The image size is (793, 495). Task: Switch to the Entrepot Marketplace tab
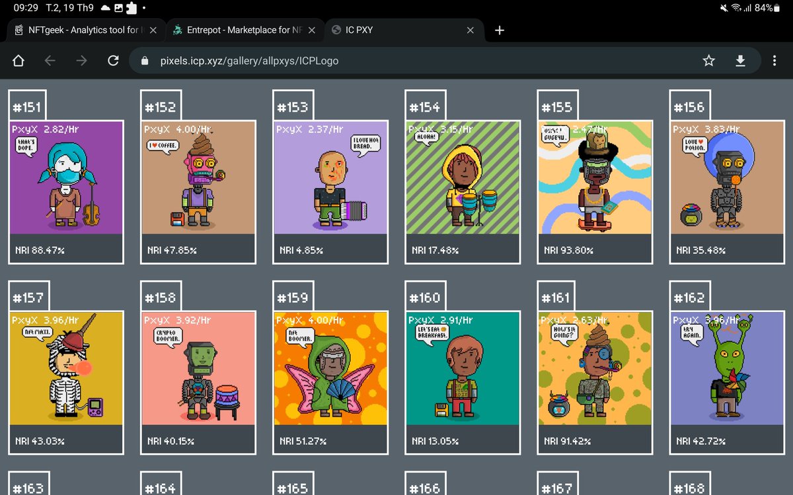tap(245, 30)
